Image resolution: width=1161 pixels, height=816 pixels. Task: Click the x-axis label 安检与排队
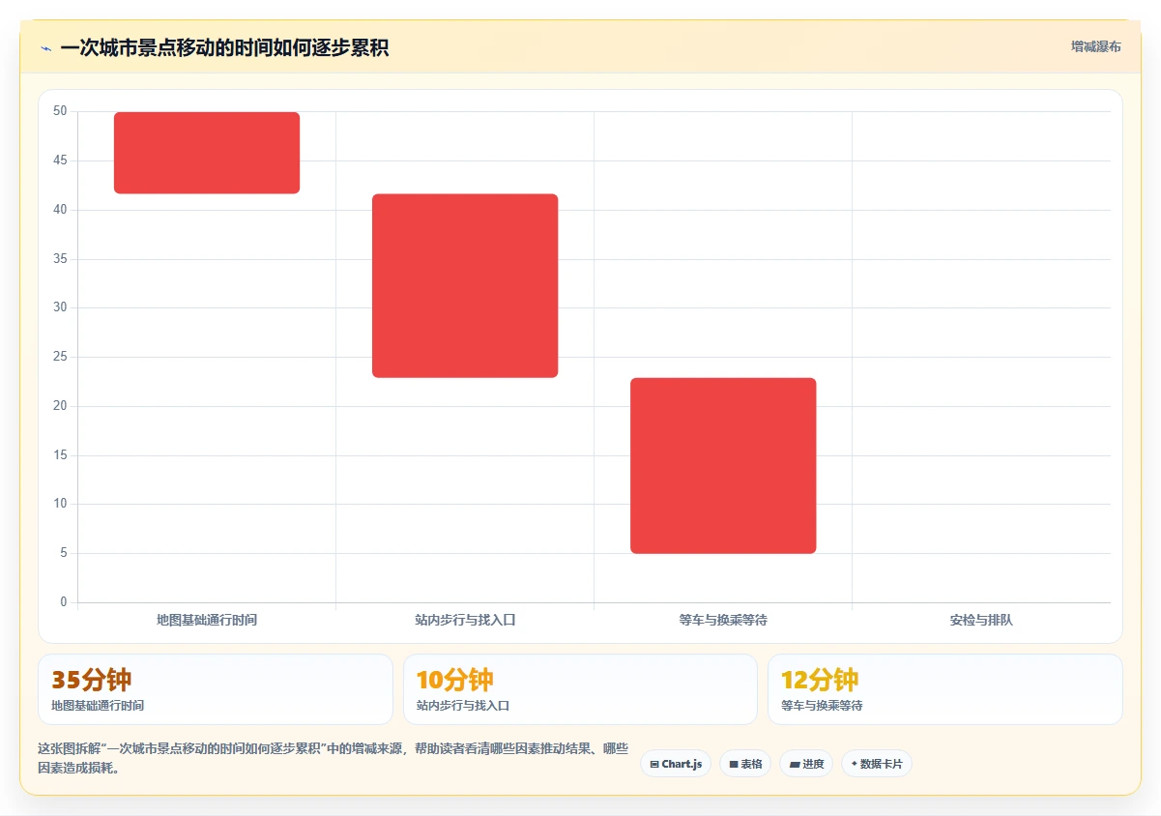[x=981, y=620]
